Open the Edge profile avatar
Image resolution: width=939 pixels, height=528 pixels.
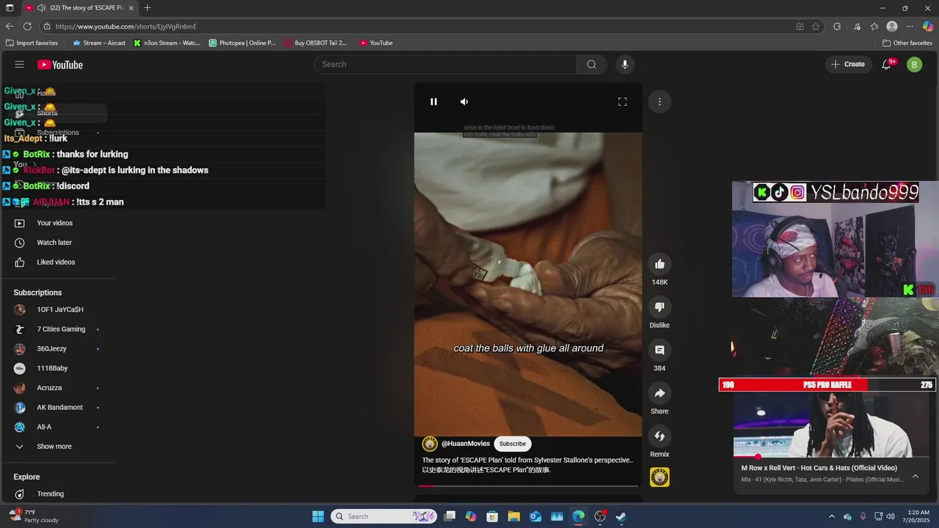(892, 26)
